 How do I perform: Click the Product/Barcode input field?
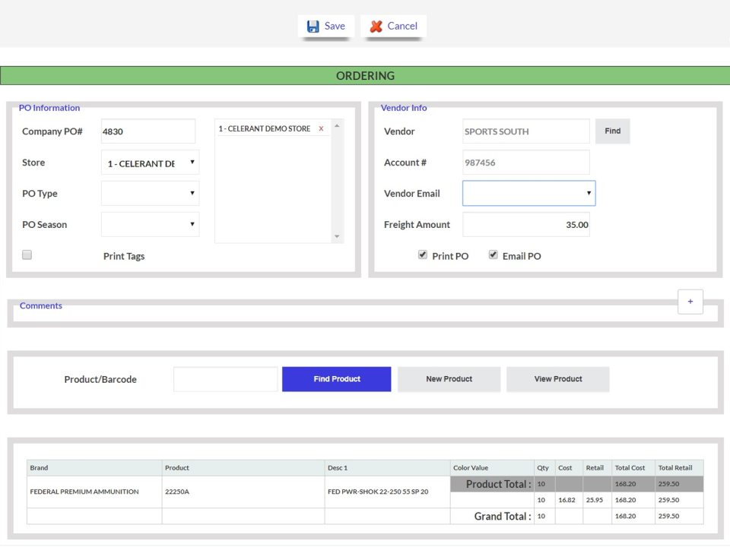[225, 379]
